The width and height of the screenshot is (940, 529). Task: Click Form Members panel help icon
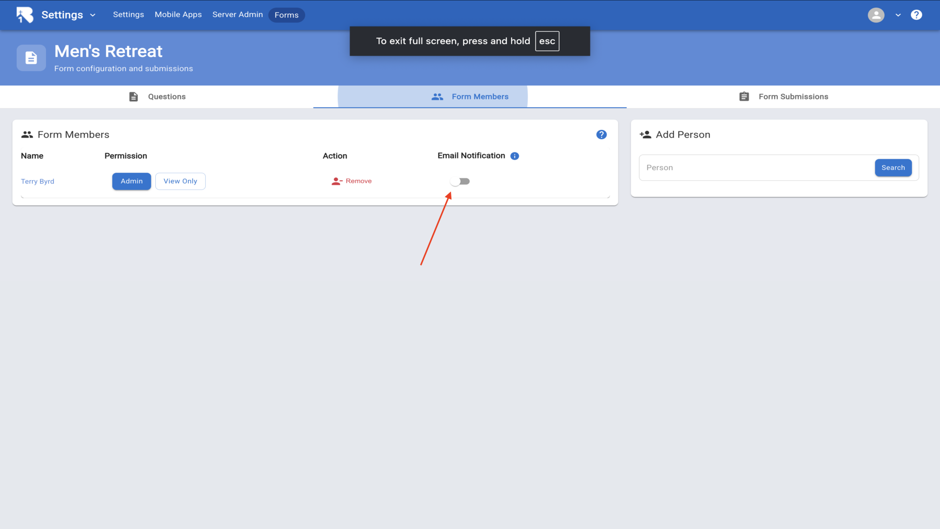(601, 135)
